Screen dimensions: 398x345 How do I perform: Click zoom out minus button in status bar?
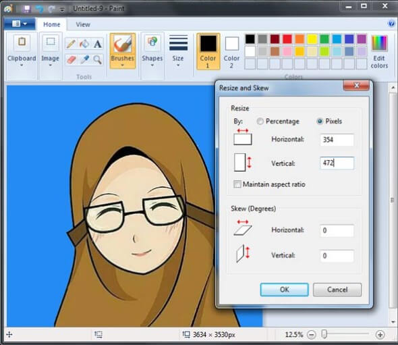tap(312, 335)
